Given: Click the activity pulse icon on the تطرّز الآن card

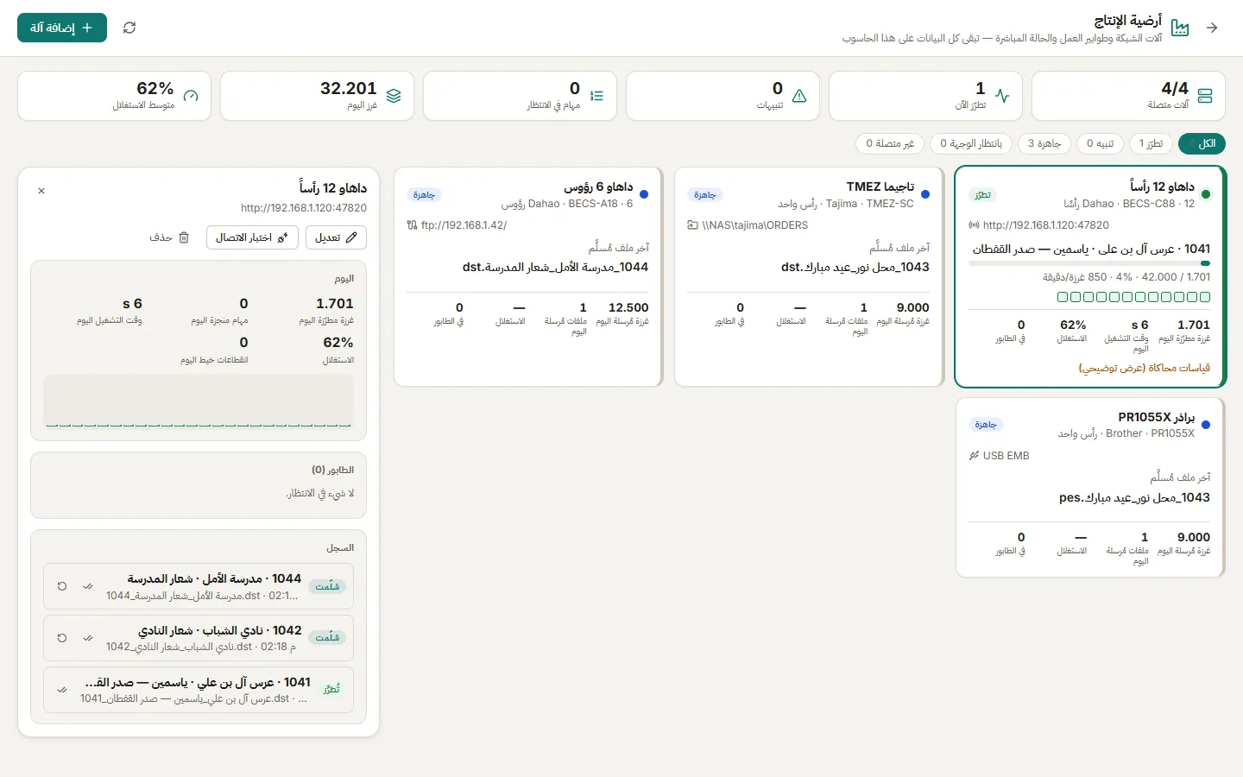Looking at the screenshot, I should coord(1002,96).
